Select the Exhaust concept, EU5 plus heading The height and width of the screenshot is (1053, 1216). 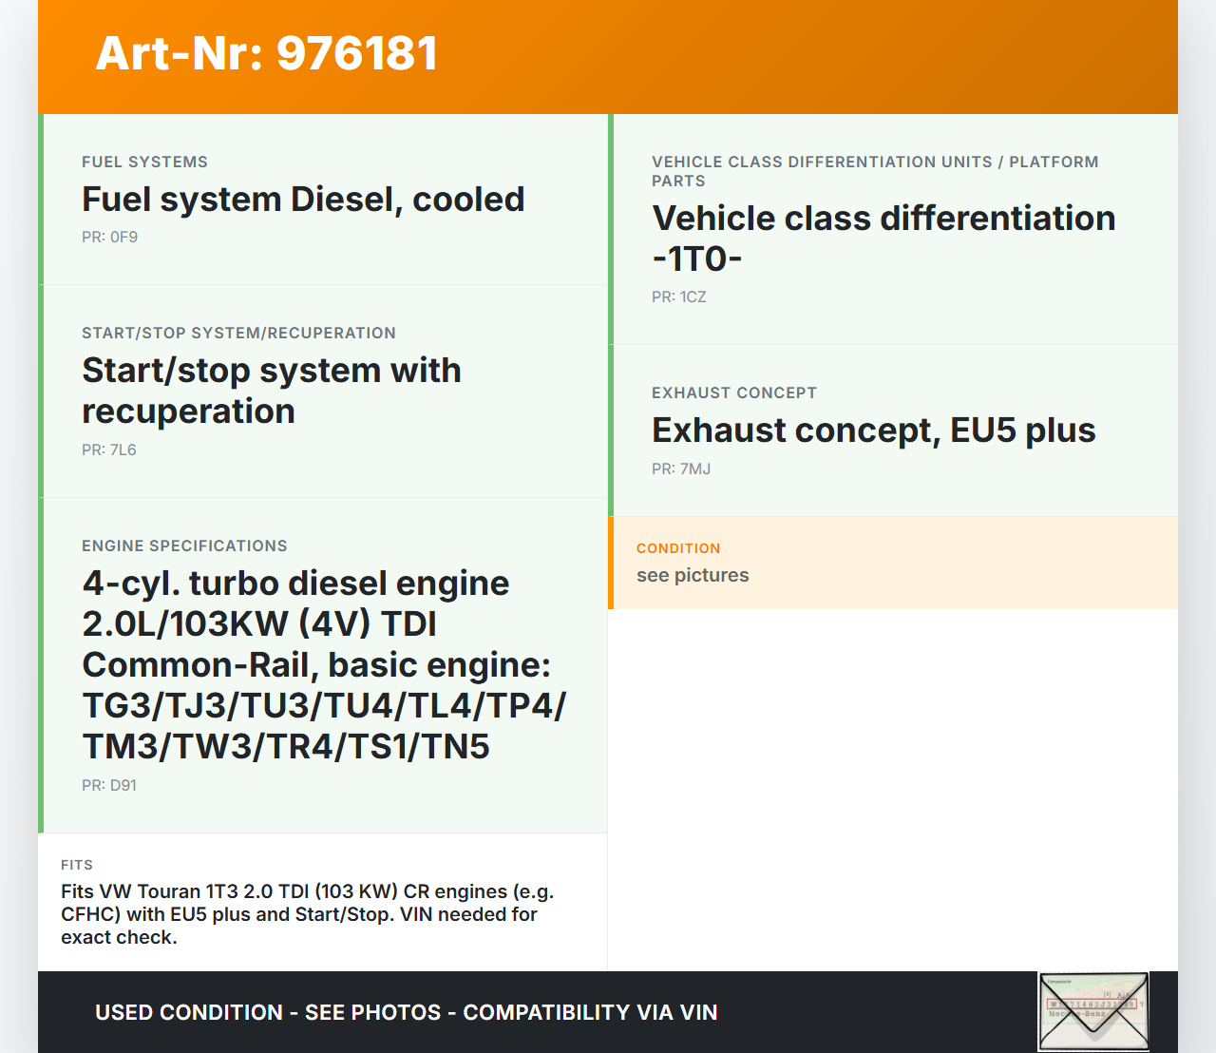coord(873,431)
